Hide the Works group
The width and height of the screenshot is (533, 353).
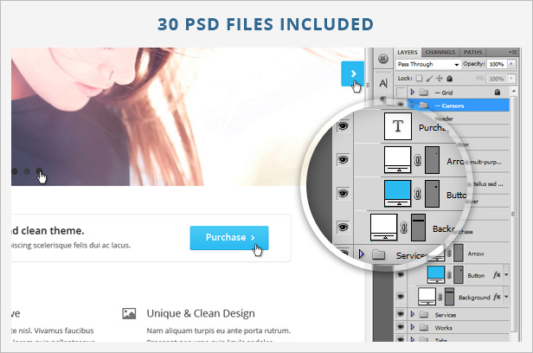pyautogui.click(x=401, y=327)
